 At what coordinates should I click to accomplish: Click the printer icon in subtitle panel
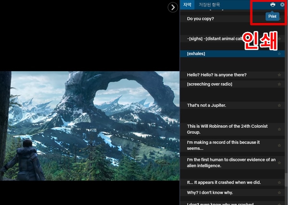click(273, 5)
